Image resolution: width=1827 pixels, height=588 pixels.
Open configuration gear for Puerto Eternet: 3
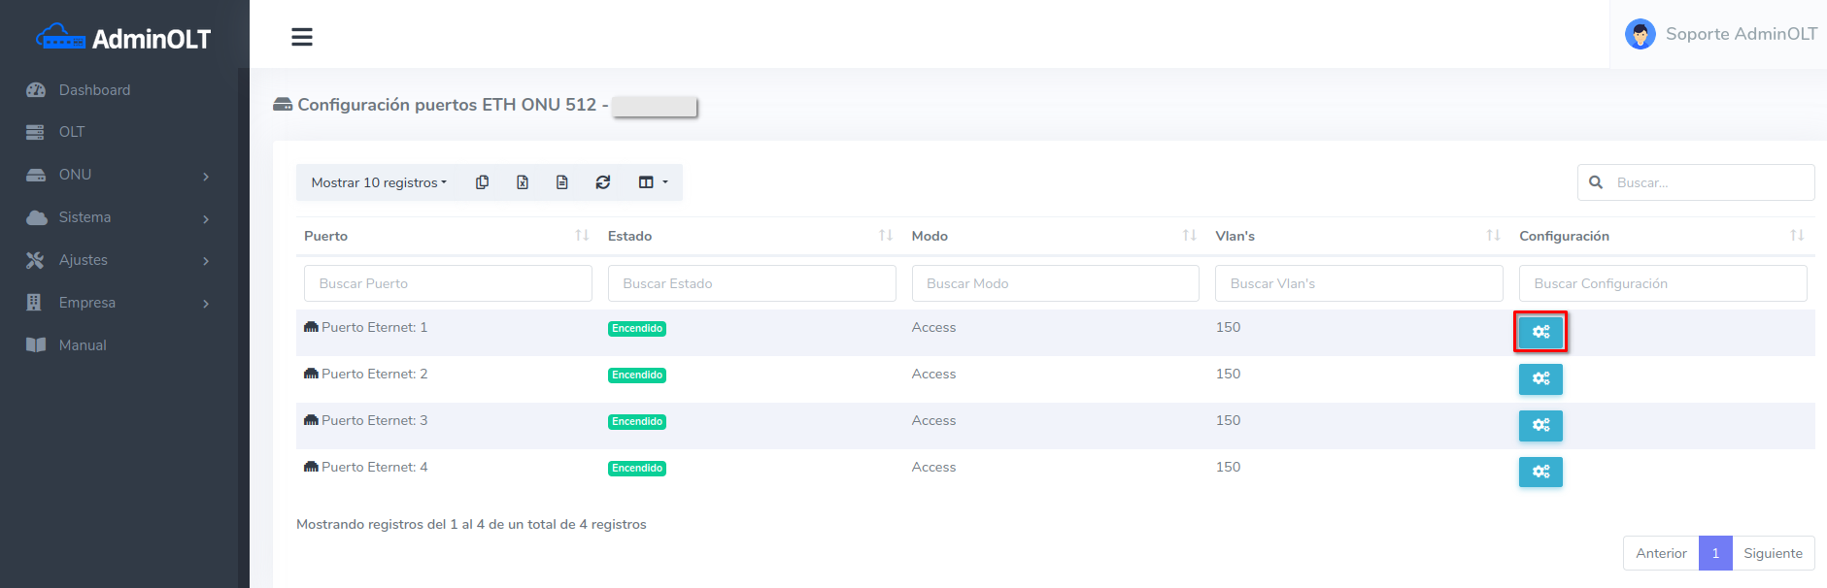(x=1540, y=425)
